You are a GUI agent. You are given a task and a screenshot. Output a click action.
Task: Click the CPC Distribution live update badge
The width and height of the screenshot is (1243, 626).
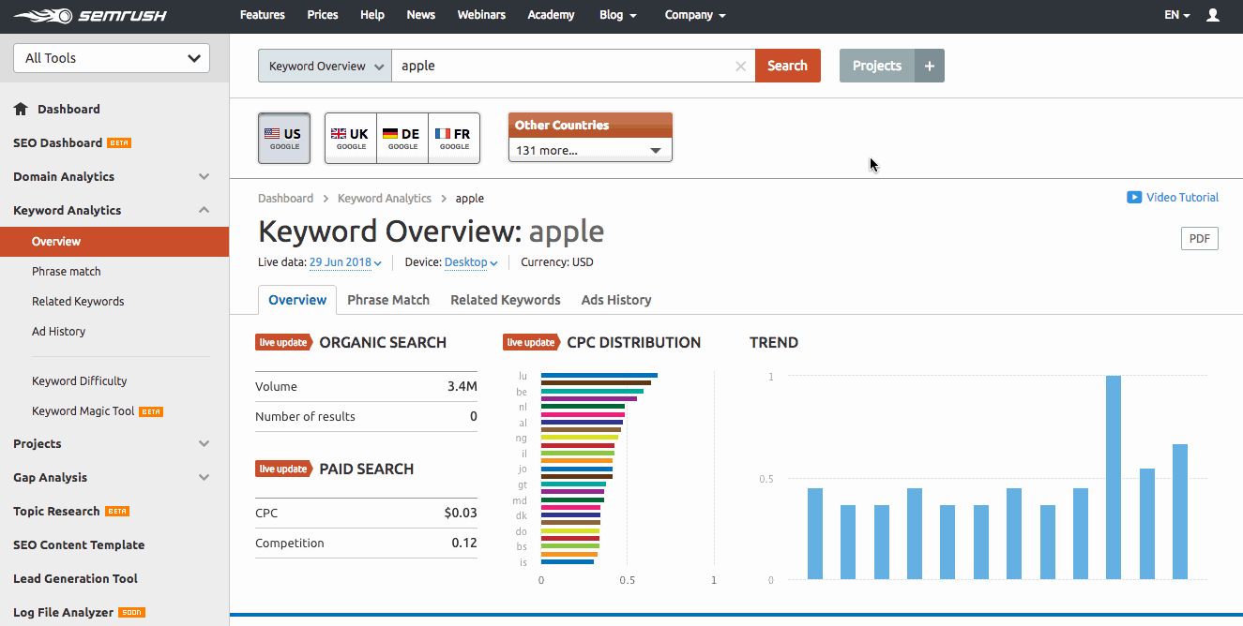(x=532, y=342)
